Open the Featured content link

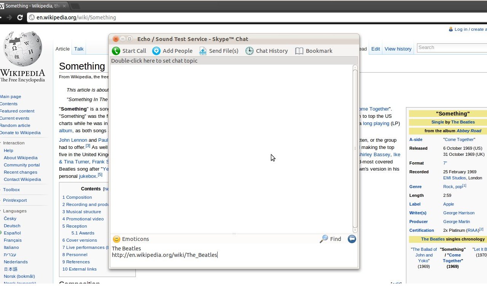point(17,111)
